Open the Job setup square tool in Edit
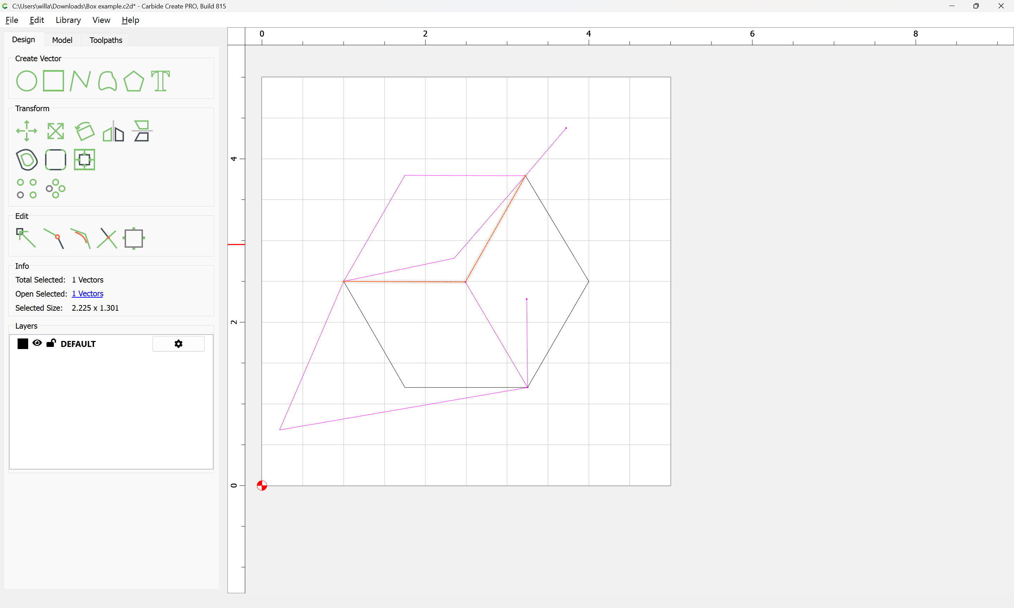 (133, 239)
